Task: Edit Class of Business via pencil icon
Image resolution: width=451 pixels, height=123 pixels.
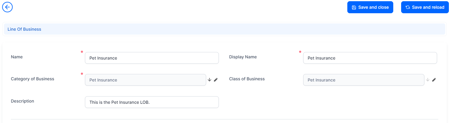Action: (434, 80)
